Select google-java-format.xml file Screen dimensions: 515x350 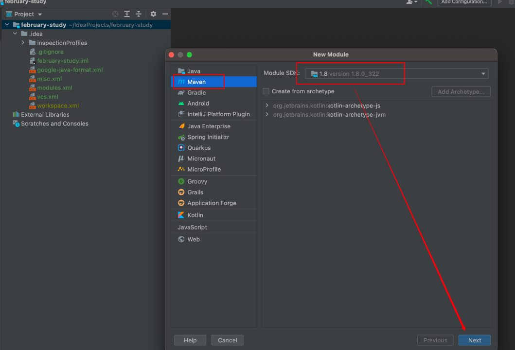tap(70, 70)
